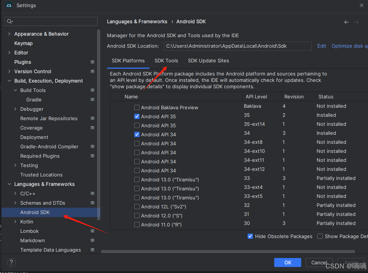Expand the Kotlin node
This screenshot has height=273, width=368.
[x=15, y=222]
